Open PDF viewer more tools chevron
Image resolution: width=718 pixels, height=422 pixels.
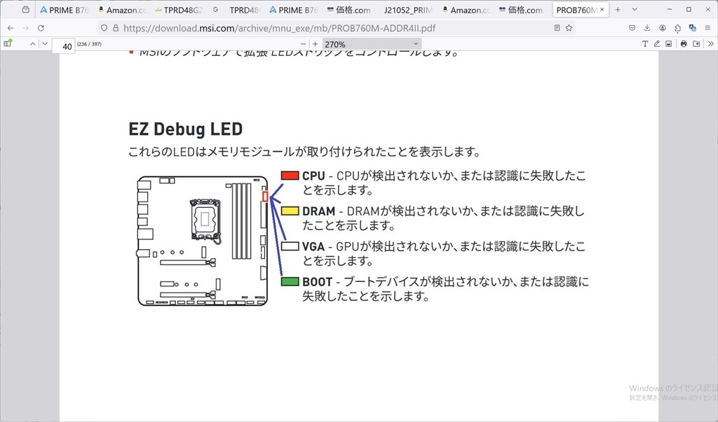click(711, 44)
